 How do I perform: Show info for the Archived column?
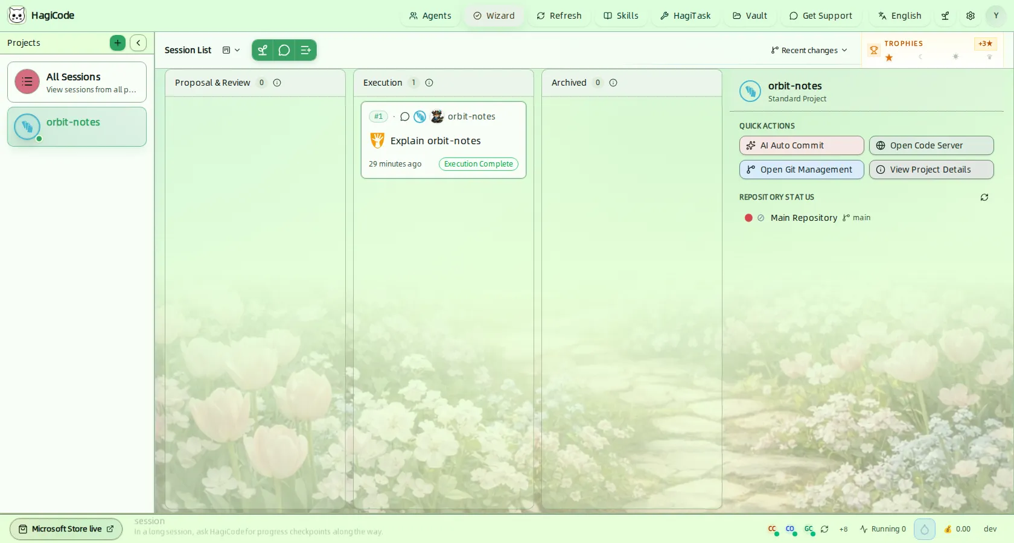tap(613, 83)
